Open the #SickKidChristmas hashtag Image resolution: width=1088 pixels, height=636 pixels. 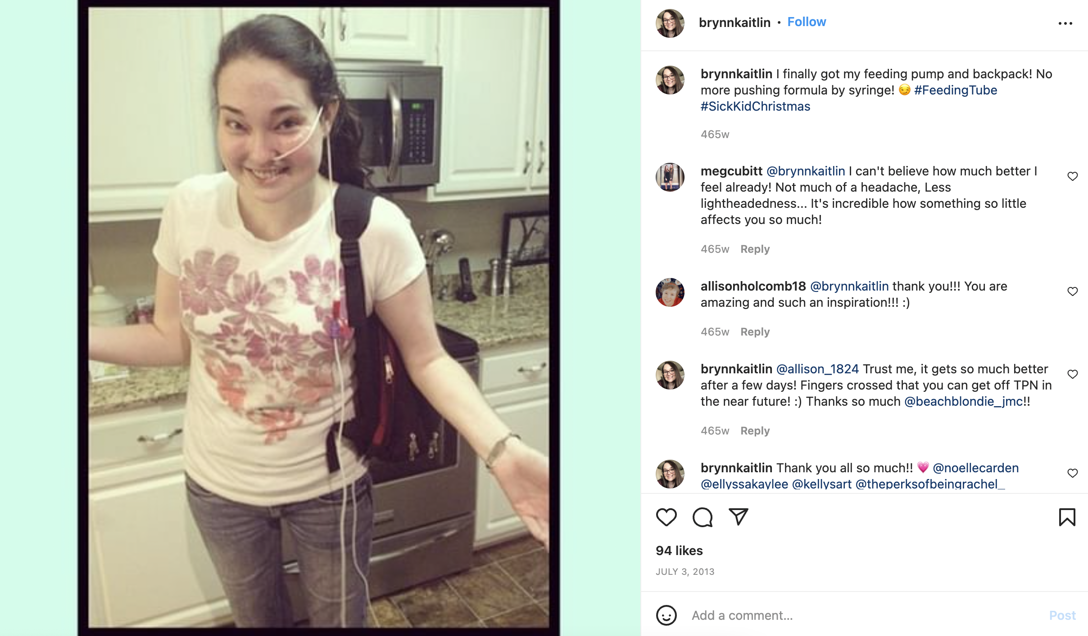(x=755, y=106)
